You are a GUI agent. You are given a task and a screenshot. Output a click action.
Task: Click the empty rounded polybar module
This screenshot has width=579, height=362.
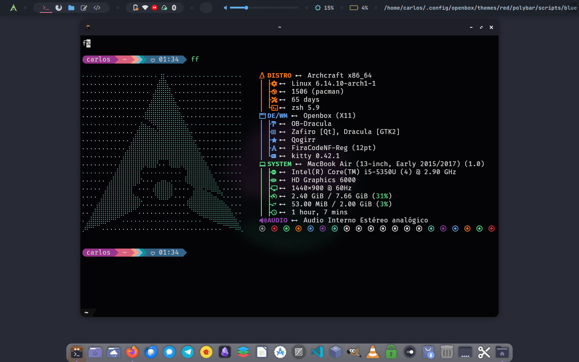pos(206,8)
